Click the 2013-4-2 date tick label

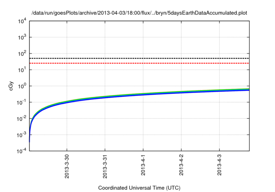[181, 165]
